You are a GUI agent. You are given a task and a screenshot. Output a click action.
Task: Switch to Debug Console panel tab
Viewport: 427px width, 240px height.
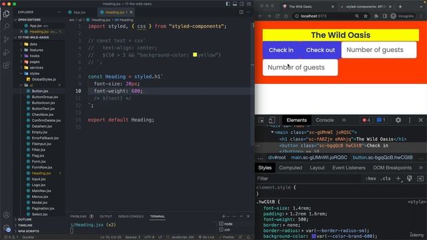[x=131, y=216]
